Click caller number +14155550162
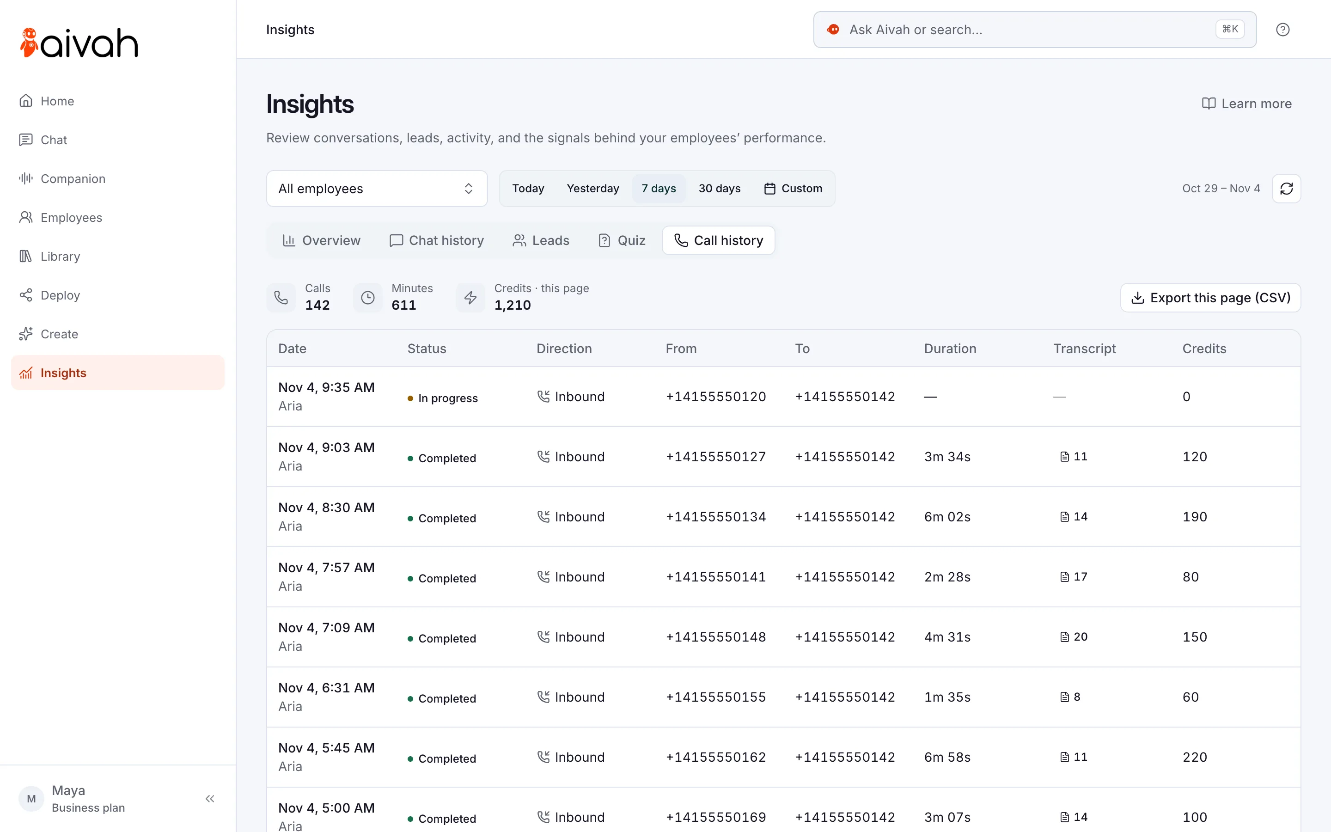The height and width of the screenshot is (832, 1331). pos(715,757)
